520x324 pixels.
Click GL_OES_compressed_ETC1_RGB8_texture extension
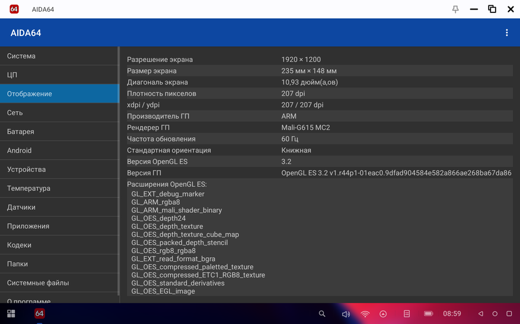[x=198, y=275]
